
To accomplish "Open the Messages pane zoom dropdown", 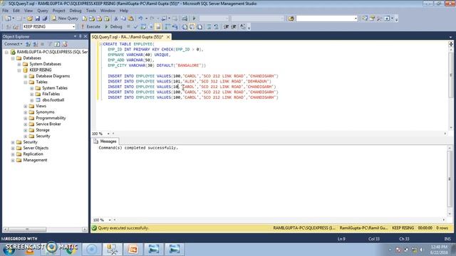I will pos(110,220).
